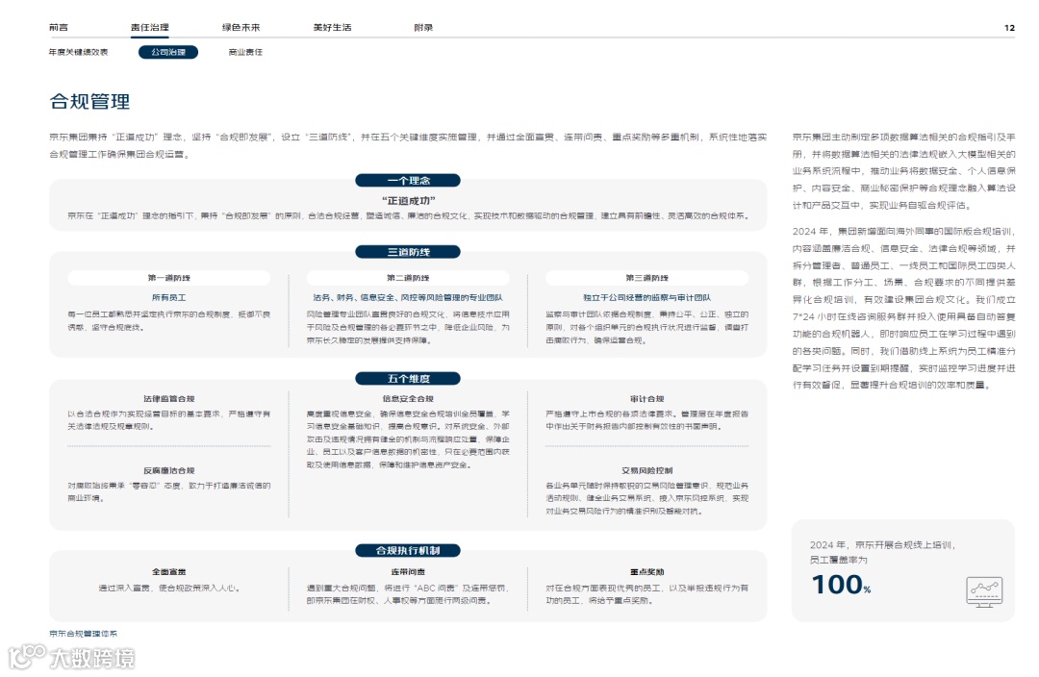
Task: Click the 信息安全合规 heading
Action: point(408,398)
